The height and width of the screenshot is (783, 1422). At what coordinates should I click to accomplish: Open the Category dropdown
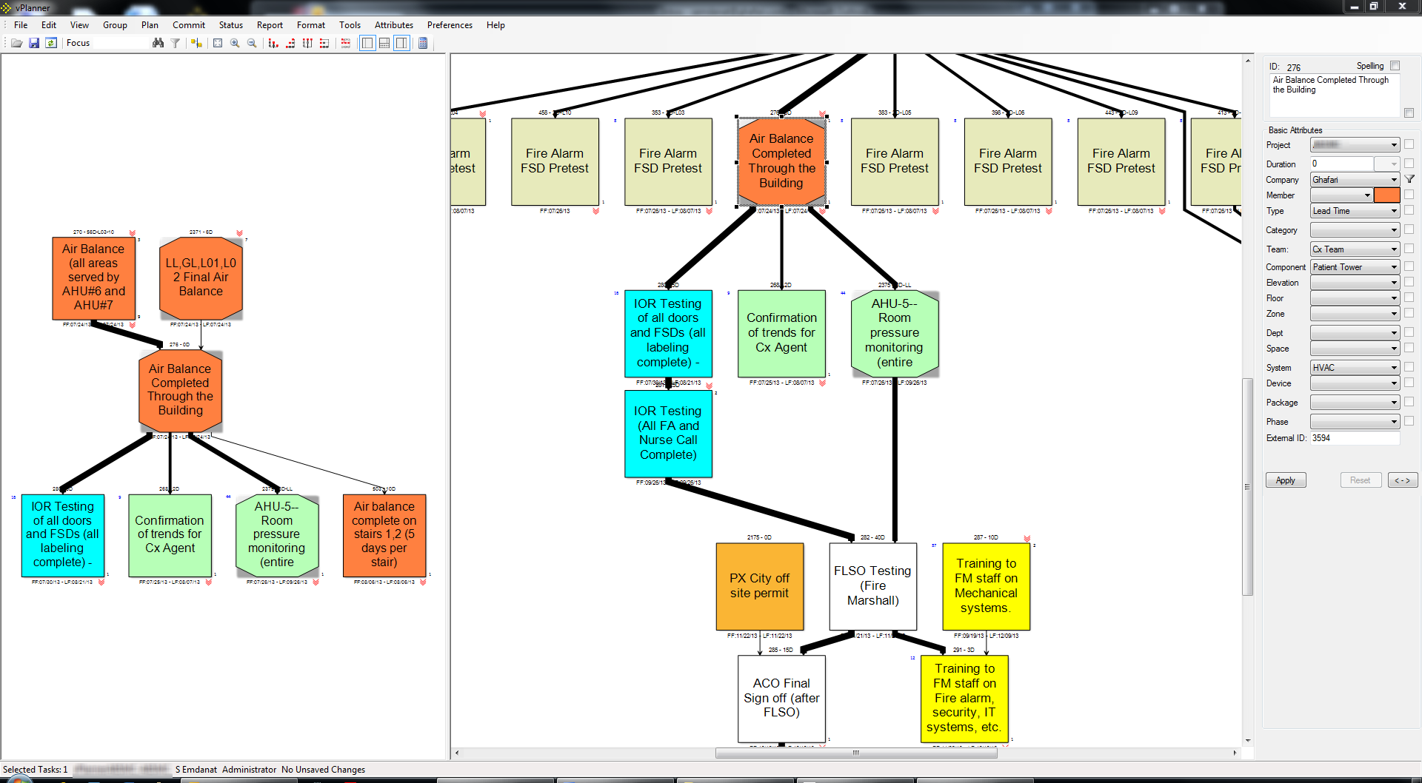click(1355, 230)
